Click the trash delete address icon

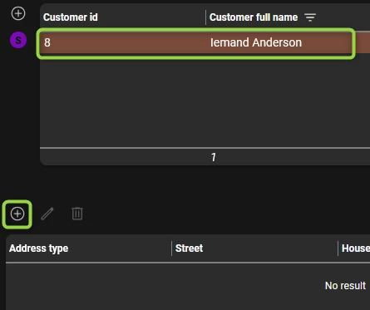(x=77, y=214)
